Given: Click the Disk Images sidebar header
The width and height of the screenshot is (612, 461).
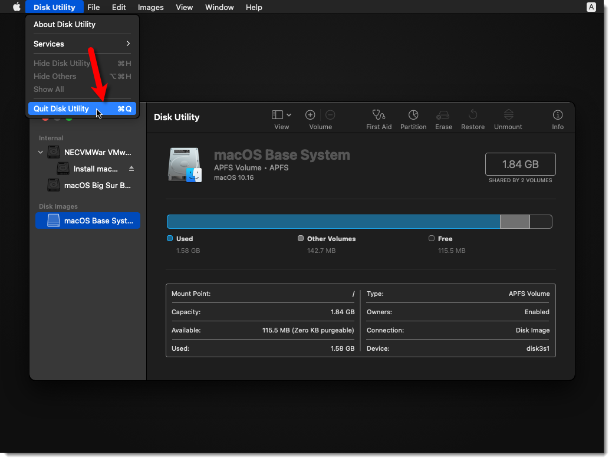Looking at the screenshot, I should [58, 206].
